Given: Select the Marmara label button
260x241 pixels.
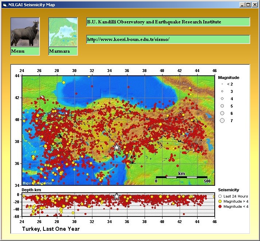Looking at the screenshot, I should click(x=63, y=51).
